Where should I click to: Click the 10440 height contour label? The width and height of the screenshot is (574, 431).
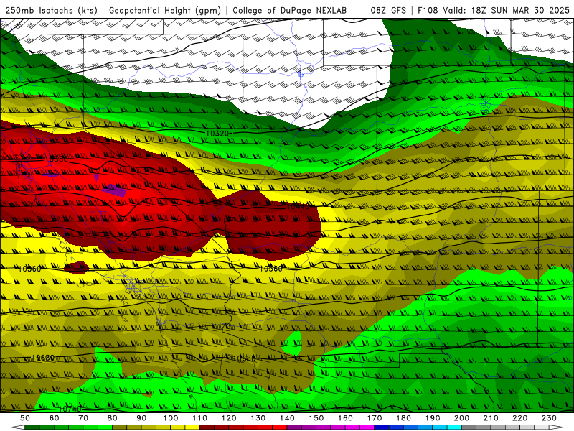(298, 206)
